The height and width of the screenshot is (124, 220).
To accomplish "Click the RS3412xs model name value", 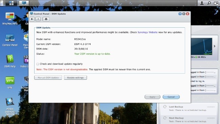I will pyautogui.click(x=80, y=39).
